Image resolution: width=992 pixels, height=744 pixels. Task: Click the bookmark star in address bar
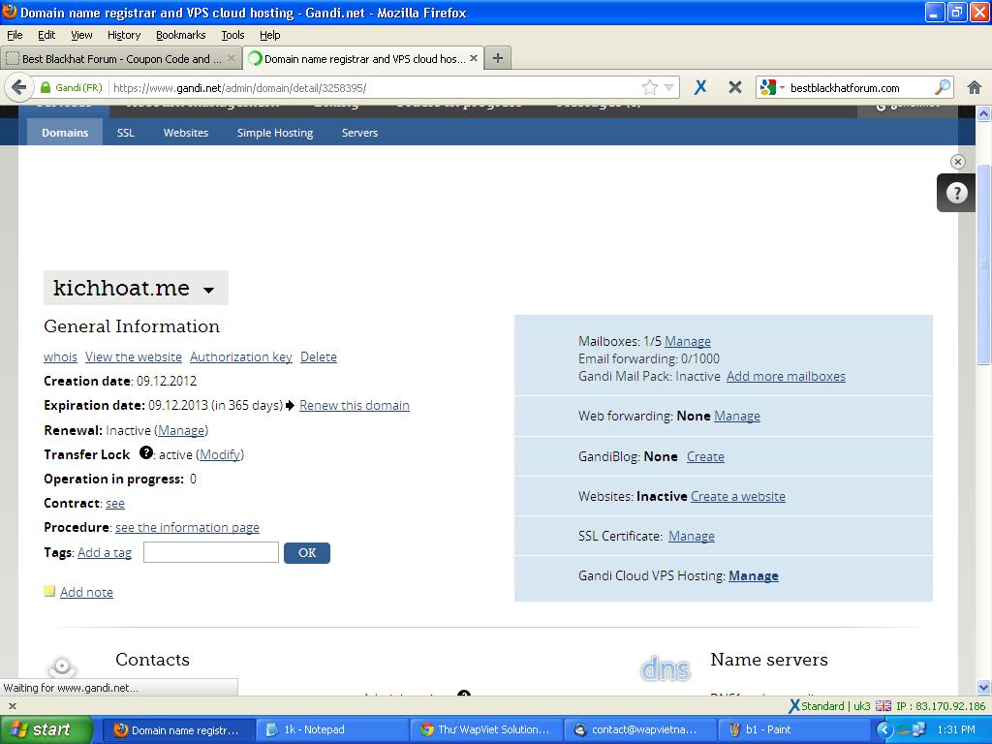pos(650,87)
